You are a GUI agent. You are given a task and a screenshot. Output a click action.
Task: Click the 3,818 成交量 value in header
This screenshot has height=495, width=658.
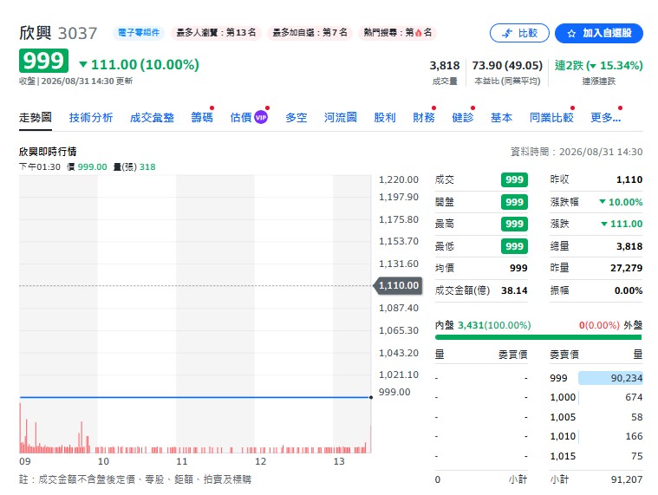click(x=445, y=65)
